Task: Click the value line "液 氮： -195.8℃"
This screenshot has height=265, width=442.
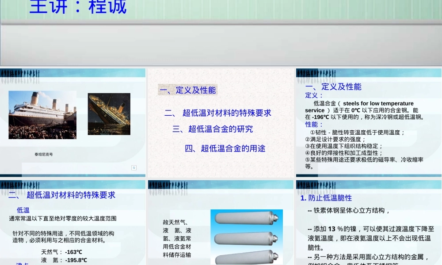Action: tap(64, 260)
